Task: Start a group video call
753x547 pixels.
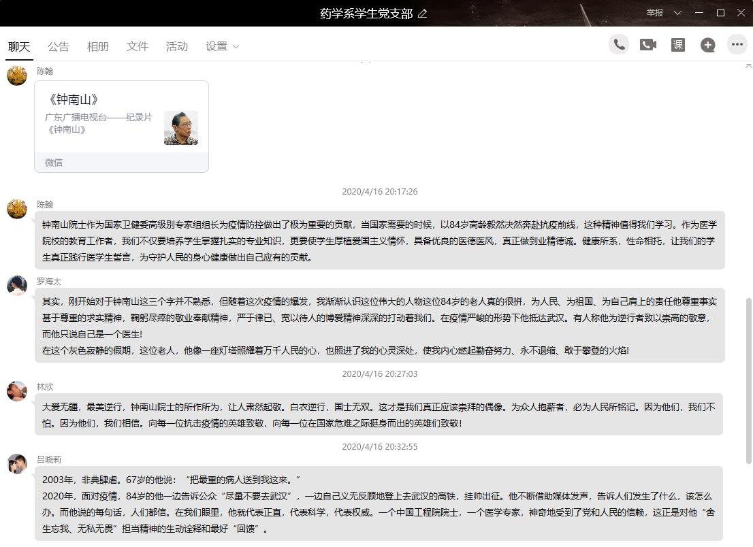Action: point(648,45)
